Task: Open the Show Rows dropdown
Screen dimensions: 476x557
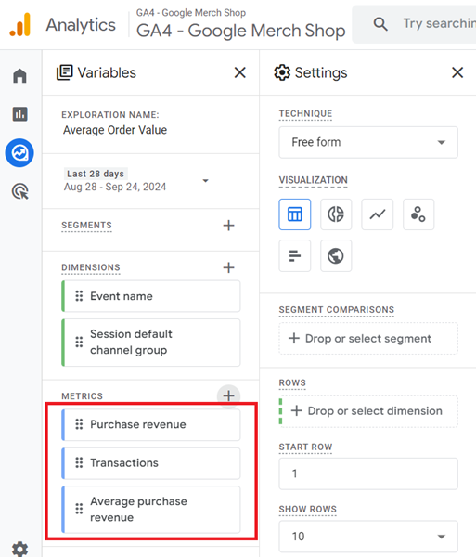Action: point(368,536)
